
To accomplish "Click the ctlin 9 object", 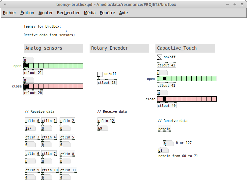I will point(32,170).
